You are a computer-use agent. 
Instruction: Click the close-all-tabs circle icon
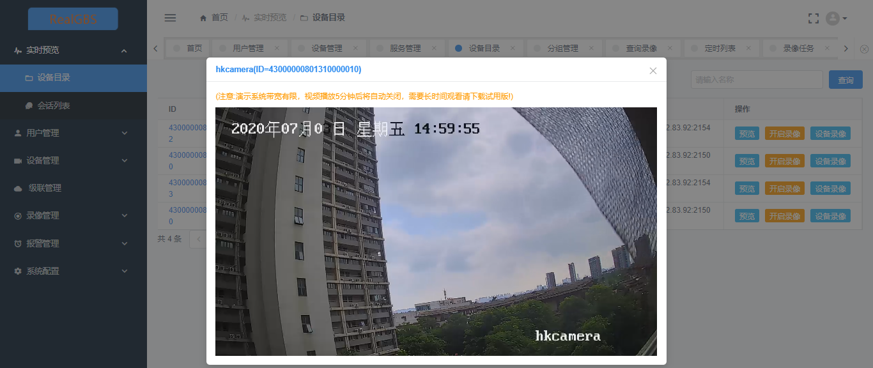click(x=865, y=48)
